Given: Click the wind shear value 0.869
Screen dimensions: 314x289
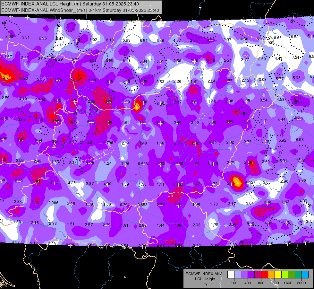Looking at the screenshot, I should click(57, 121).
